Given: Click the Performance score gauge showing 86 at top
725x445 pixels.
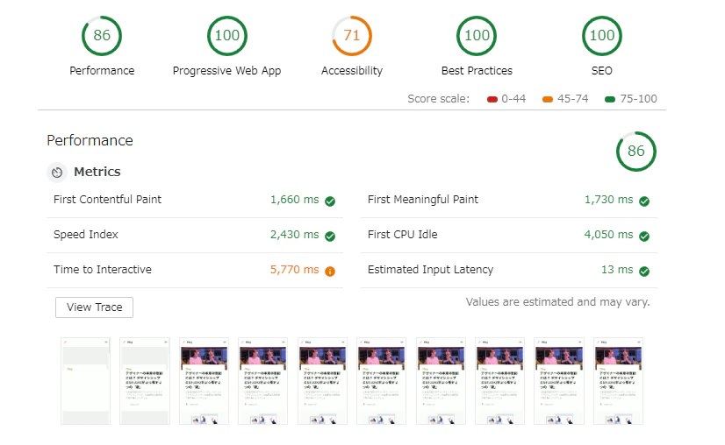Looking at the screenshot, I should click(102, 36).
